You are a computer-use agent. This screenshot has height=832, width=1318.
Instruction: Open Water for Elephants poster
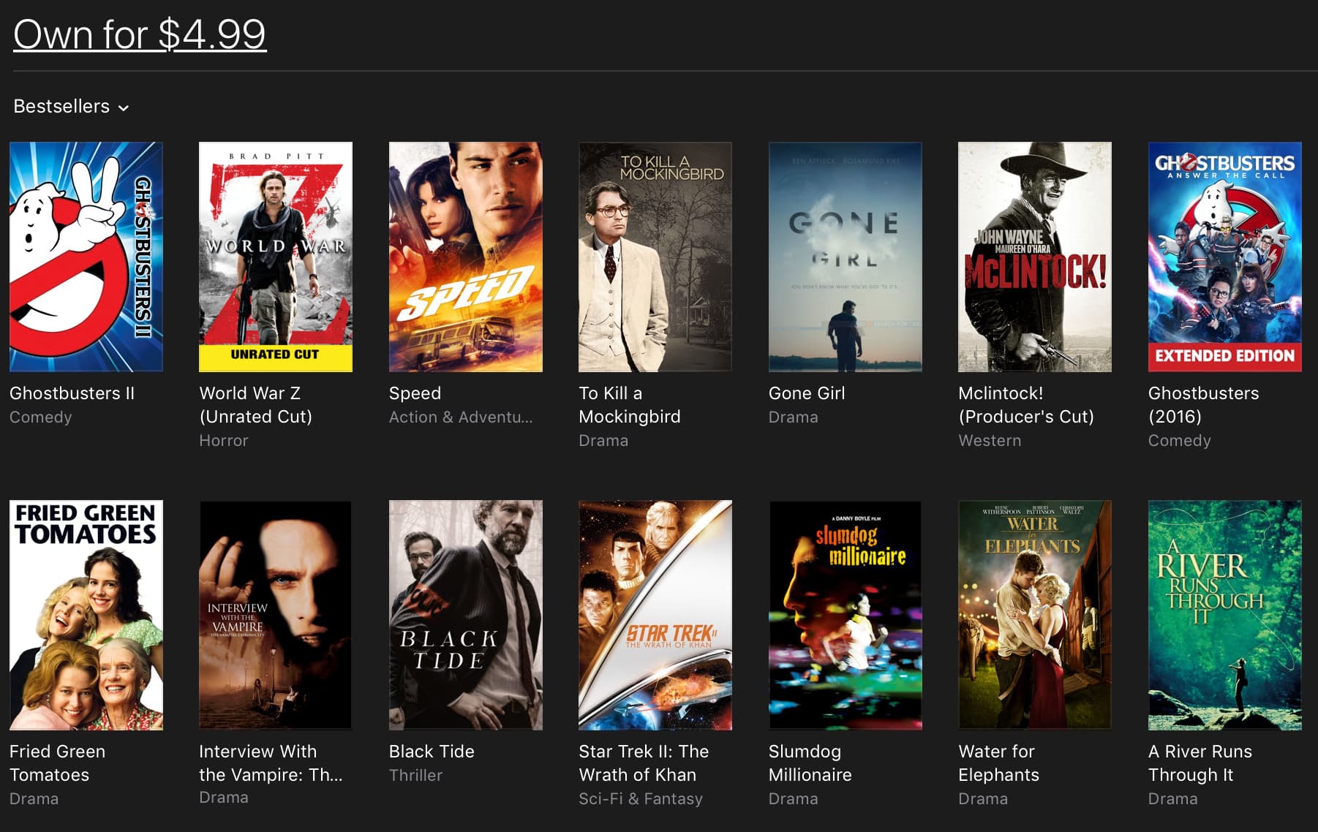pyautogui.click(x=1035, y=615)
